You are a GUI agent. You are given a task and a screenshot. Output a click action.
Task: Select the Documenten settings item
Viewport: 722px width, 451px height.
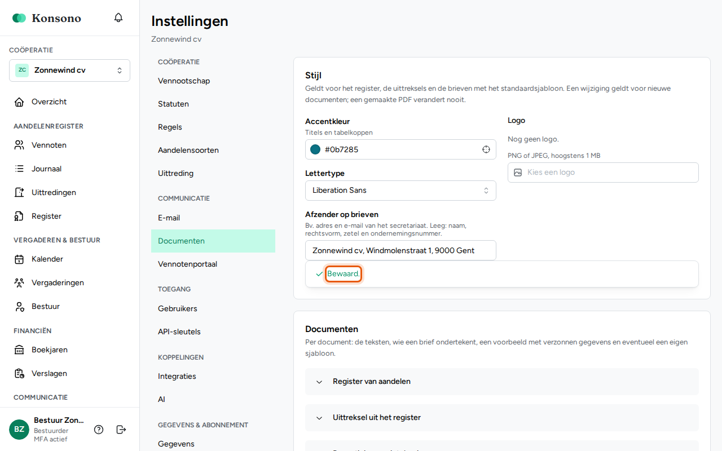point(213,241)
